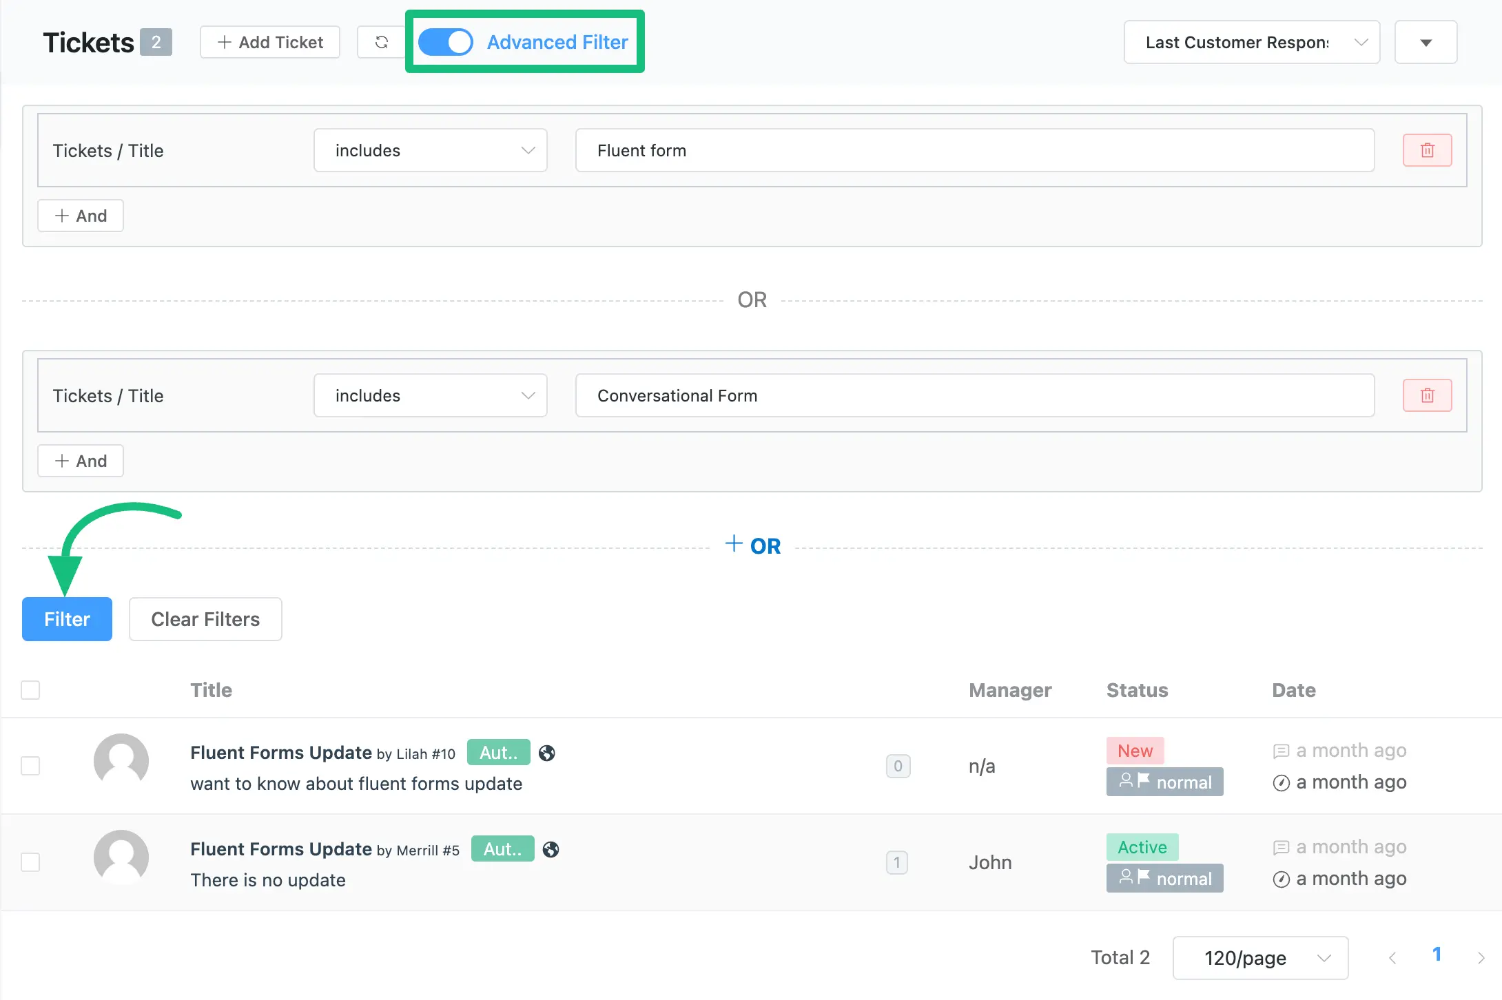Click first Tickets / Title field selector

108,151
